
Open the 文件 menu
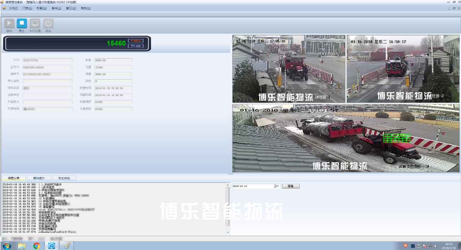13,8
